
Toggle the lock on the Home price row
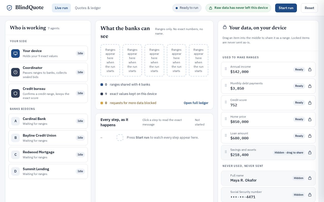tap(310, 119)
